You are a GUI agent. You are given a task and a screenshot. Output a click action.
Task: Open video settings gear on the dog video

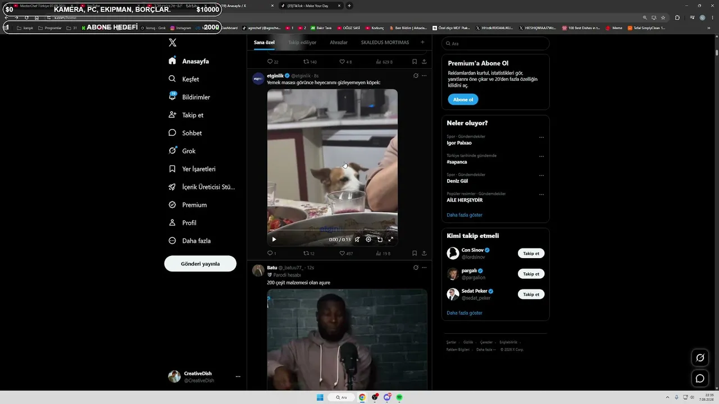(x=368, y=240)
